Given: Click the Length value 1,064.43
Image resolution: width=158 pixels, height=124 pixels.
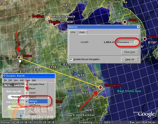Looking at the screenshot, I should click(x=109, y=42).
